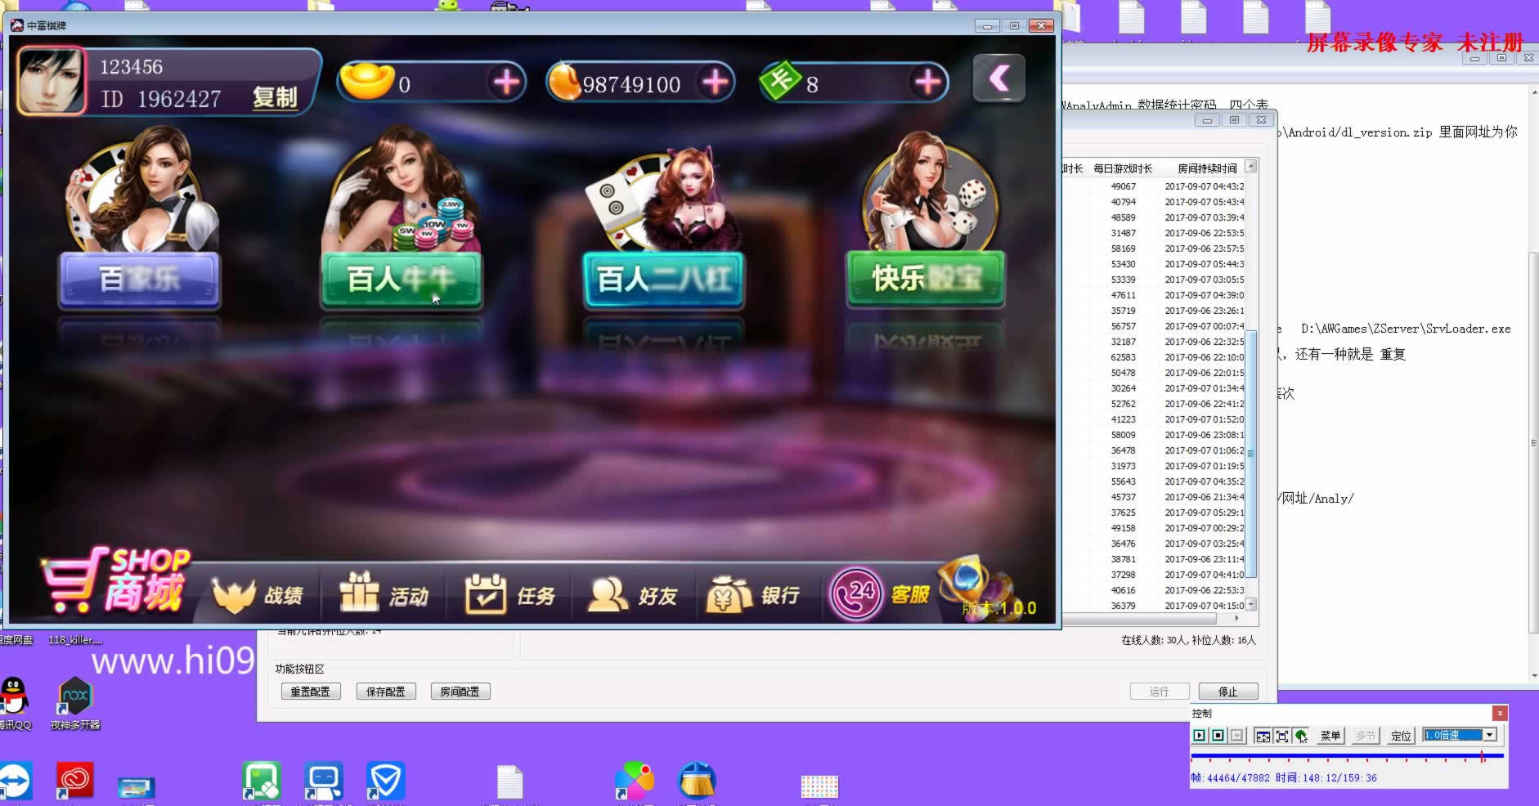Add coins next to 98749100
Screen dimensions: 1539x806
point(716,82)
